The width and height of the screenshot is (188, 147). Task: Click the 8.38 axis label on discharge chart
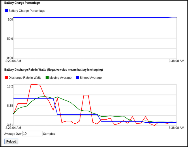pyautogui.click(x=10, y=106)
